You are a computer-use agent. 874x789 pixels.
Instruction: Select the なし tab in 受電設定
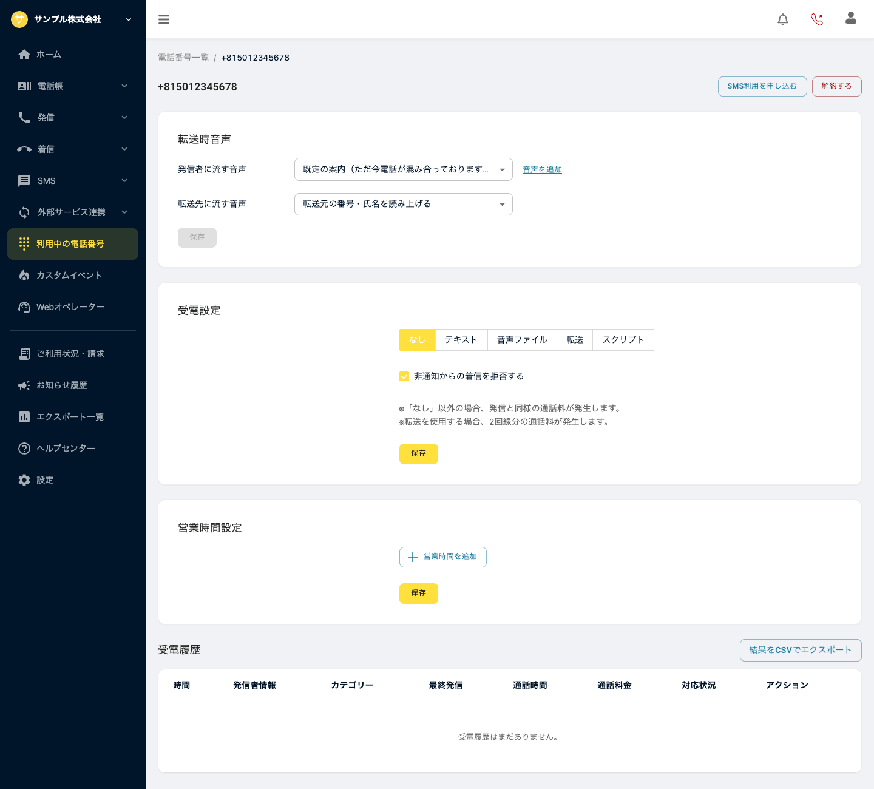pyautogui.click(x=418, y=340)
